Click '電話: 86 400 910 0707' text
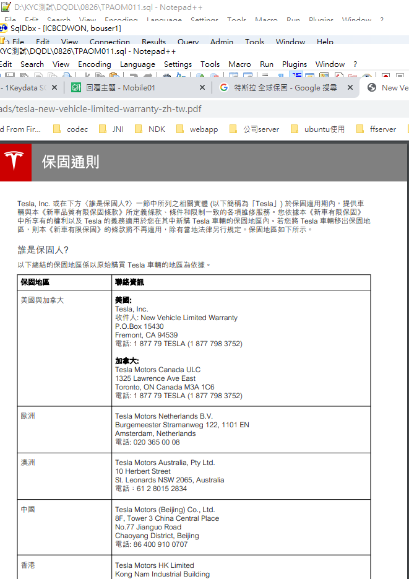409x579 pixels. pyautogui.click(x=151, y=544)
